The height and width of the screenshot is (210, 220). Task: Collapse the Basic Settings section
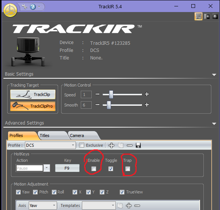214,75
